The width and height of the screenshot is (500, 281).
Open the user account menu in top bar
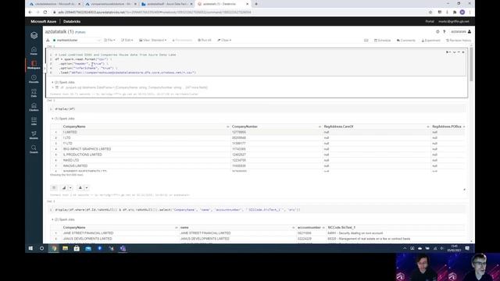pyautogui.click(x=453, y=21)
